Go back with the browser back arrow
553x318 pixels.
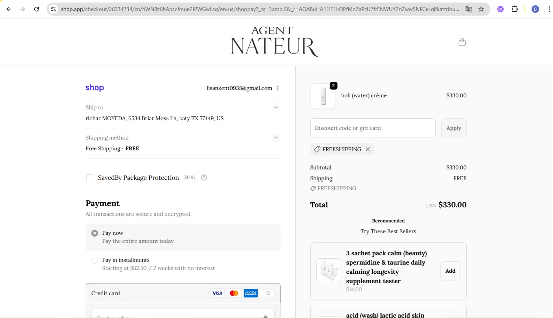tap(9, 9)
